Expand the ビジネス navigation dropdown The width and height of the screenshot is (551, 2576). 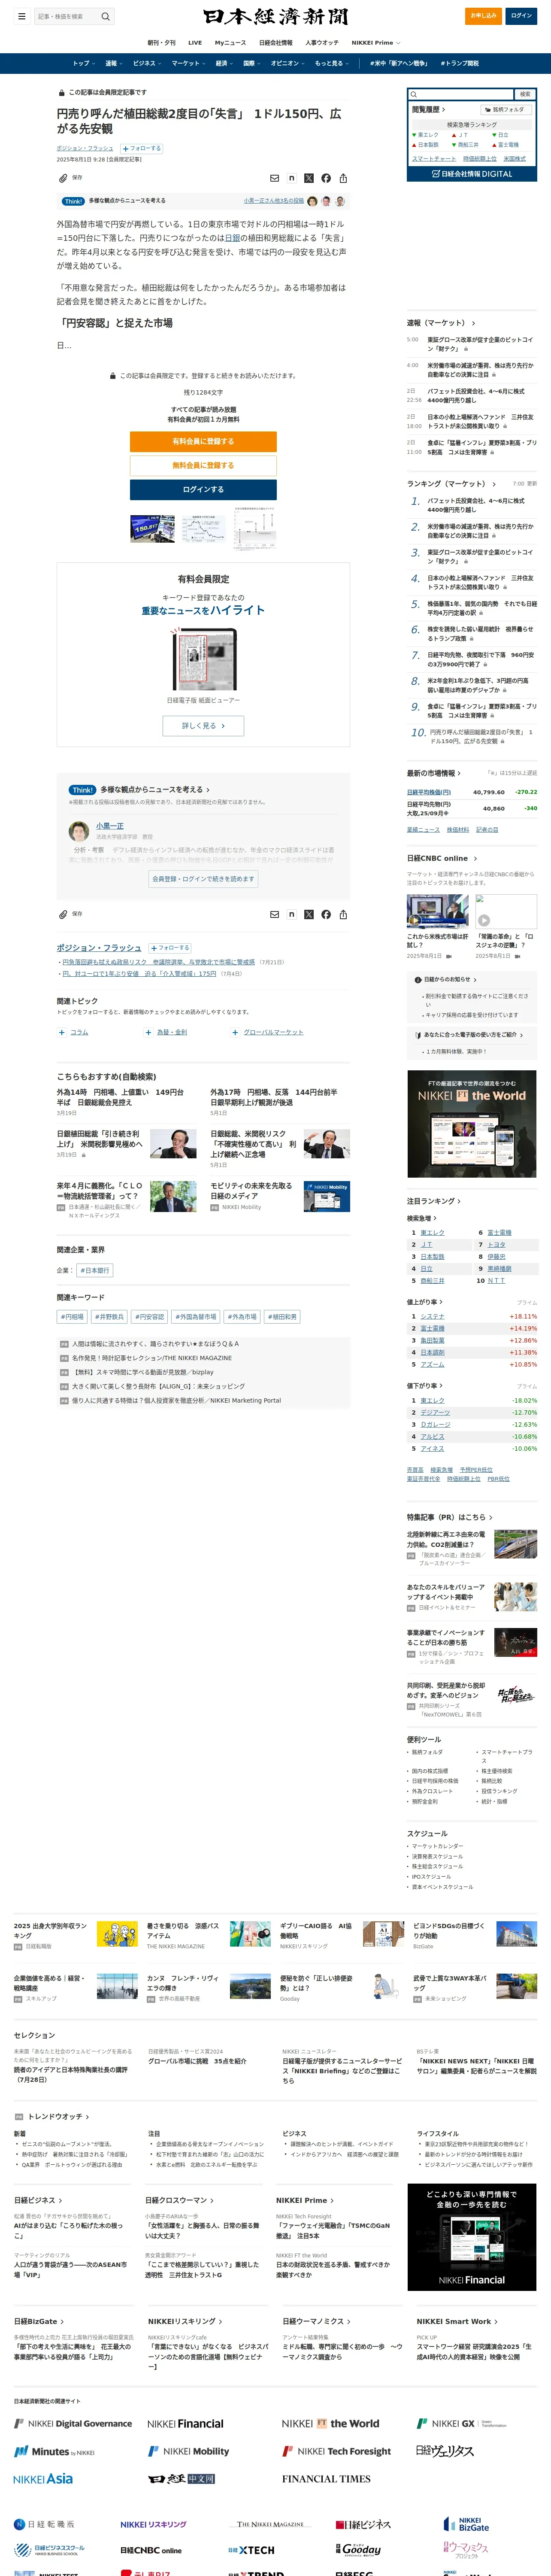pos(148,63)
